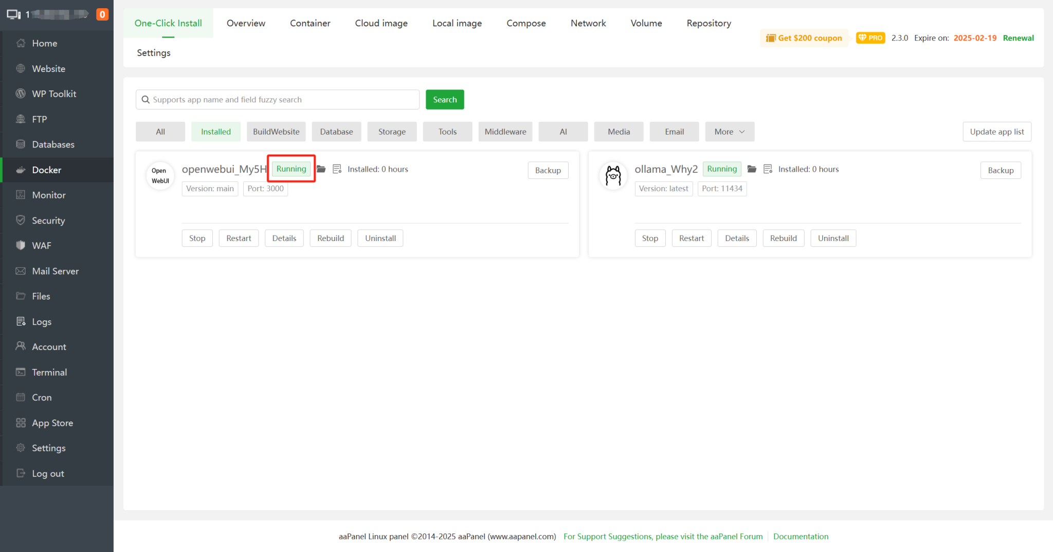Switch to the Container tab
Screen dimensions: 1053x552
tap(310, 23)
